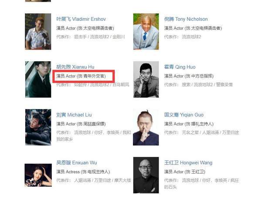279x201 pixels.
Task: Open the 国义骞 Yiqian Guo name link
Action: point(184,115)
